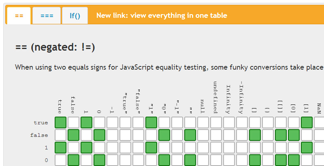324x166 pixels.
Task: Click the green cell at row 1, column [1]
Action: pyautogui.click(x=307, y=148)
